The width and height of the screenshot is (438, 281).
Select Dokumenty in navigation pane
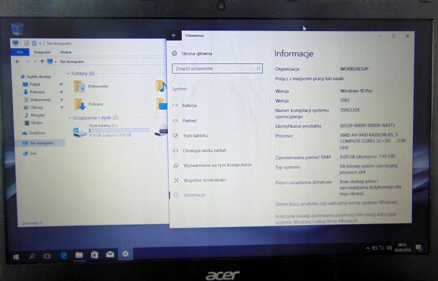41,99
